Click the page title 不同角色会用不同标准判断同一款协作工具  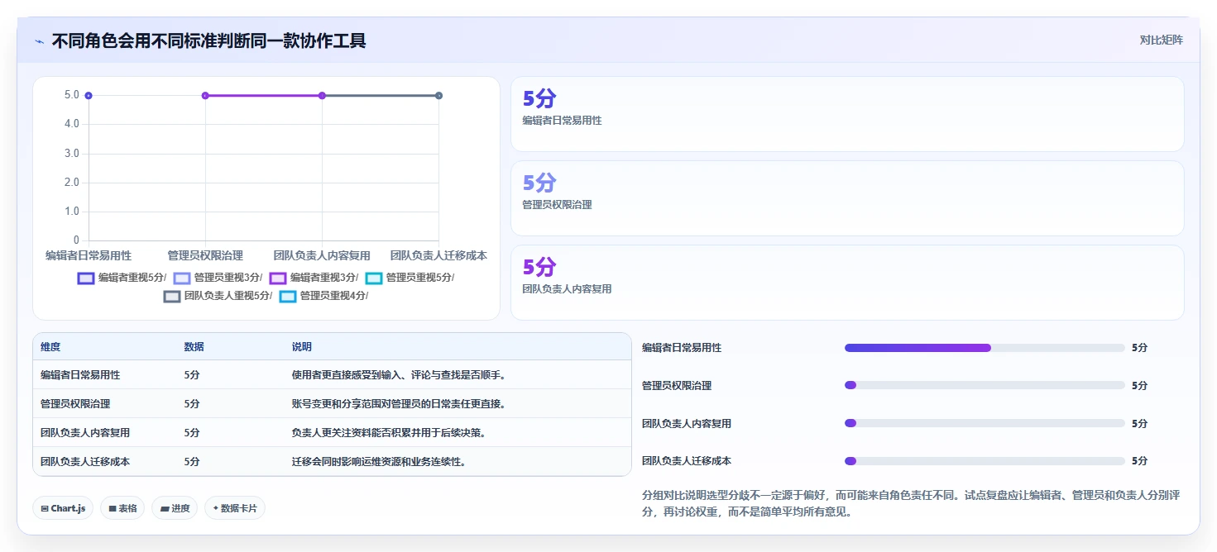209,40
